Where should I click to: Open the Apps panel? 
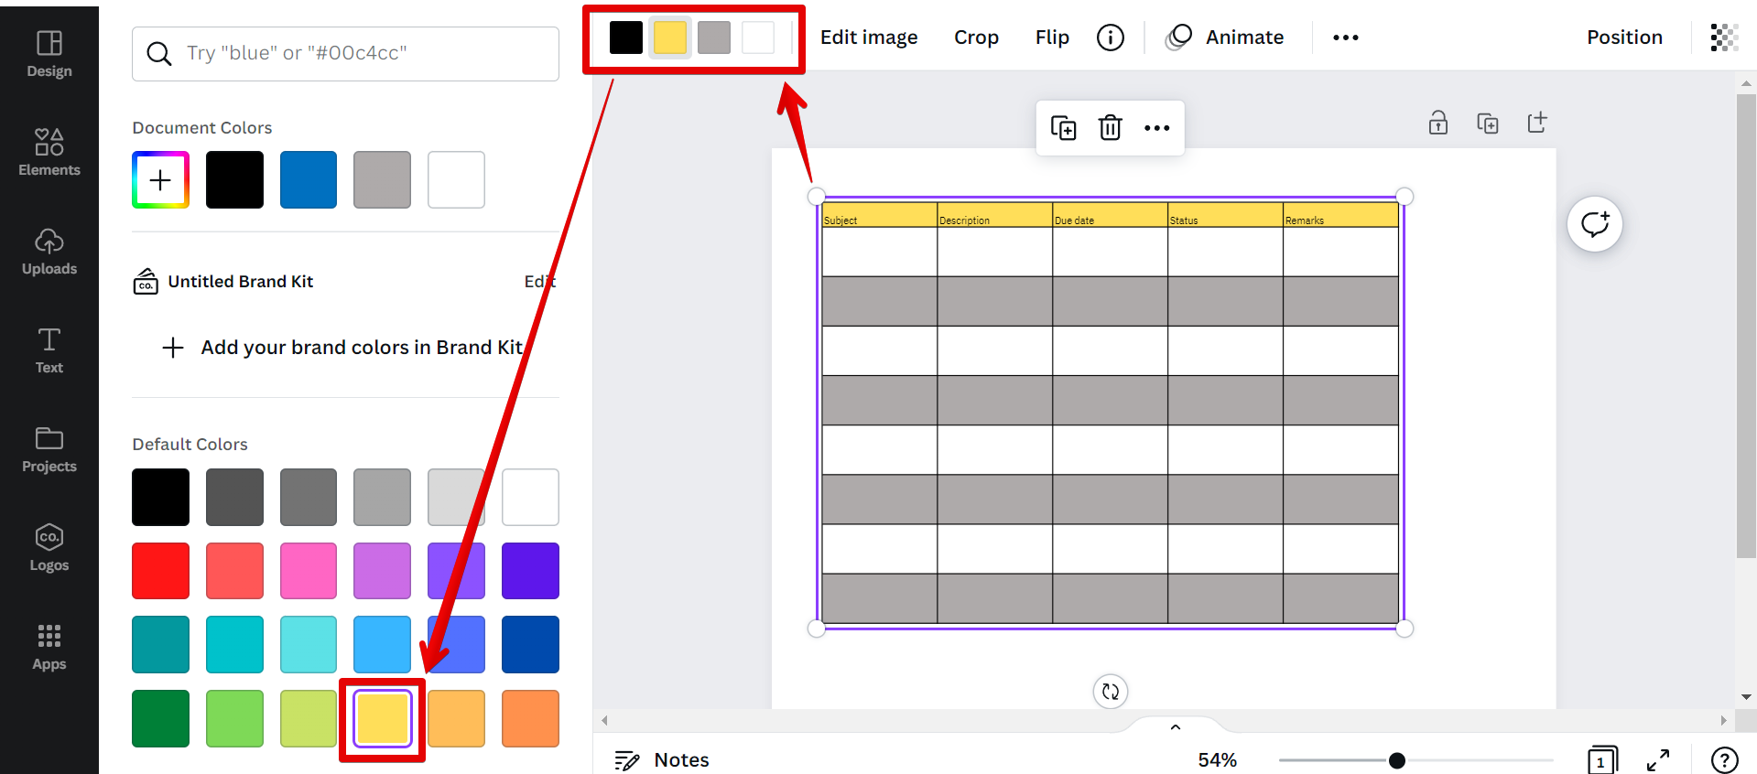click(49, 646)
